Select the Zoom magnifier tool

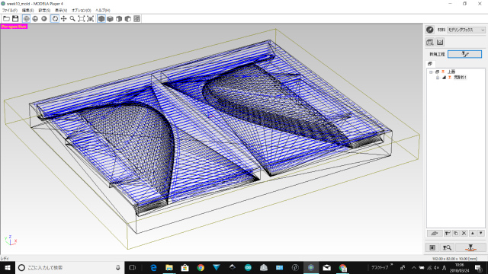click(x=72, y=18)
